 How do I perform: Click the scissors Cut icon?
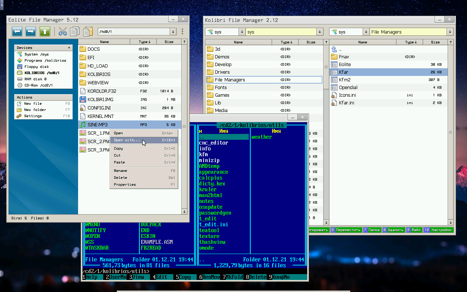pyautogui.click(x=63, y=31)
